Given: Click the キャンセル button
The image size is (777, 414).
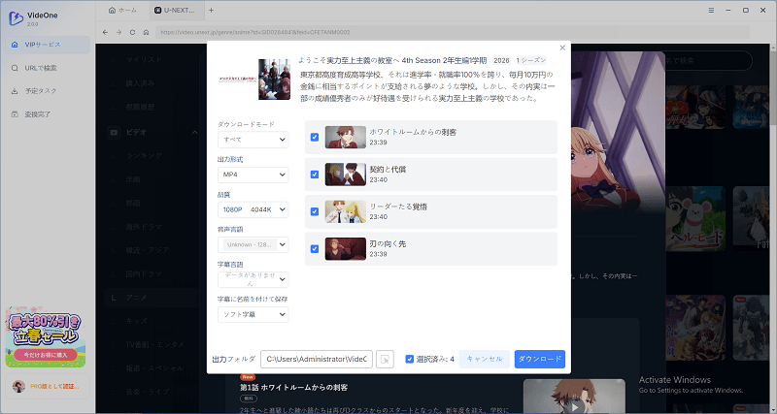Looking at the screenshot, I should pos(484,359).
